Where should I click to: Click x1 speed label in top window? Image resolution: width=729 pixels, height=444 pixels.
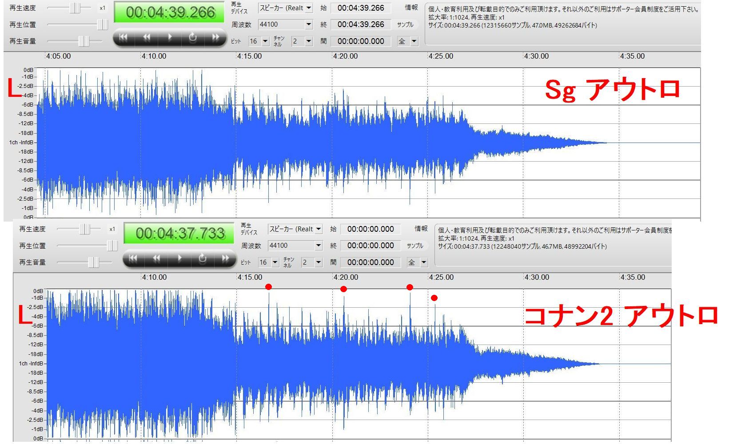point(103,8)
